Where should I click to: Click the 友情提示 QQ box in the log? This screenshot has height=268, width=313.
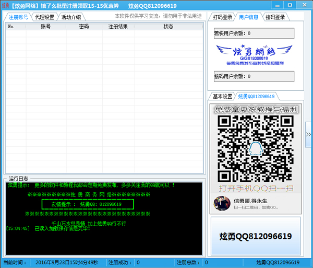(x=88, y=204)
